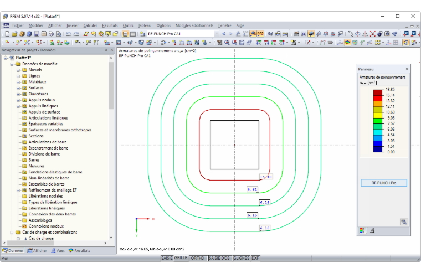Expand the Surfaces tree folder
The image size is (421, 273).
pos(18,88)
